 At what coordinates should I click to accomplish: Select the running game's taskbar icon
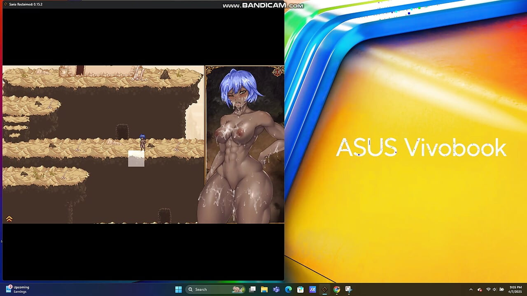324,289
